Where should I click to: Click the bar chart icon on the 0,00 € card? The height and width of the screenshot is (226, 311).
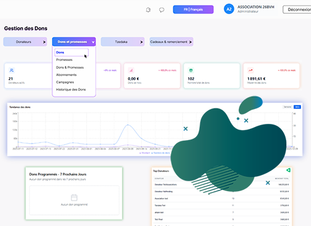point(131,70)
